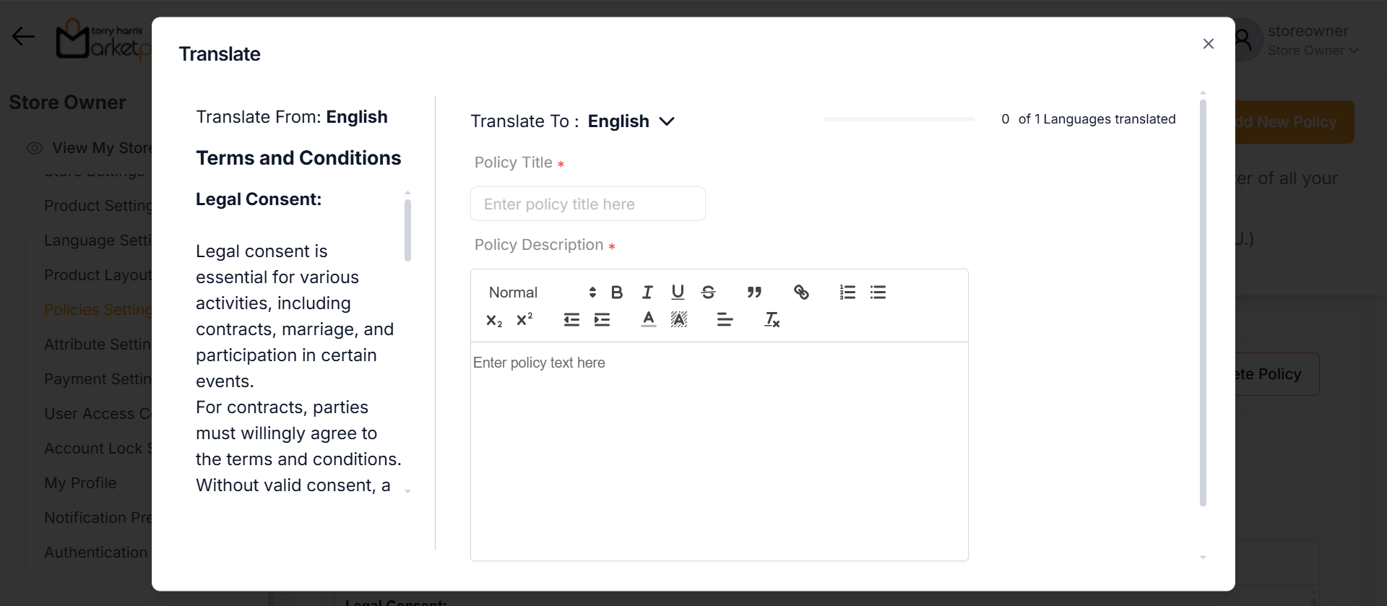Start a bulleted list
The image size is (1387, 606).
(878, 293)
